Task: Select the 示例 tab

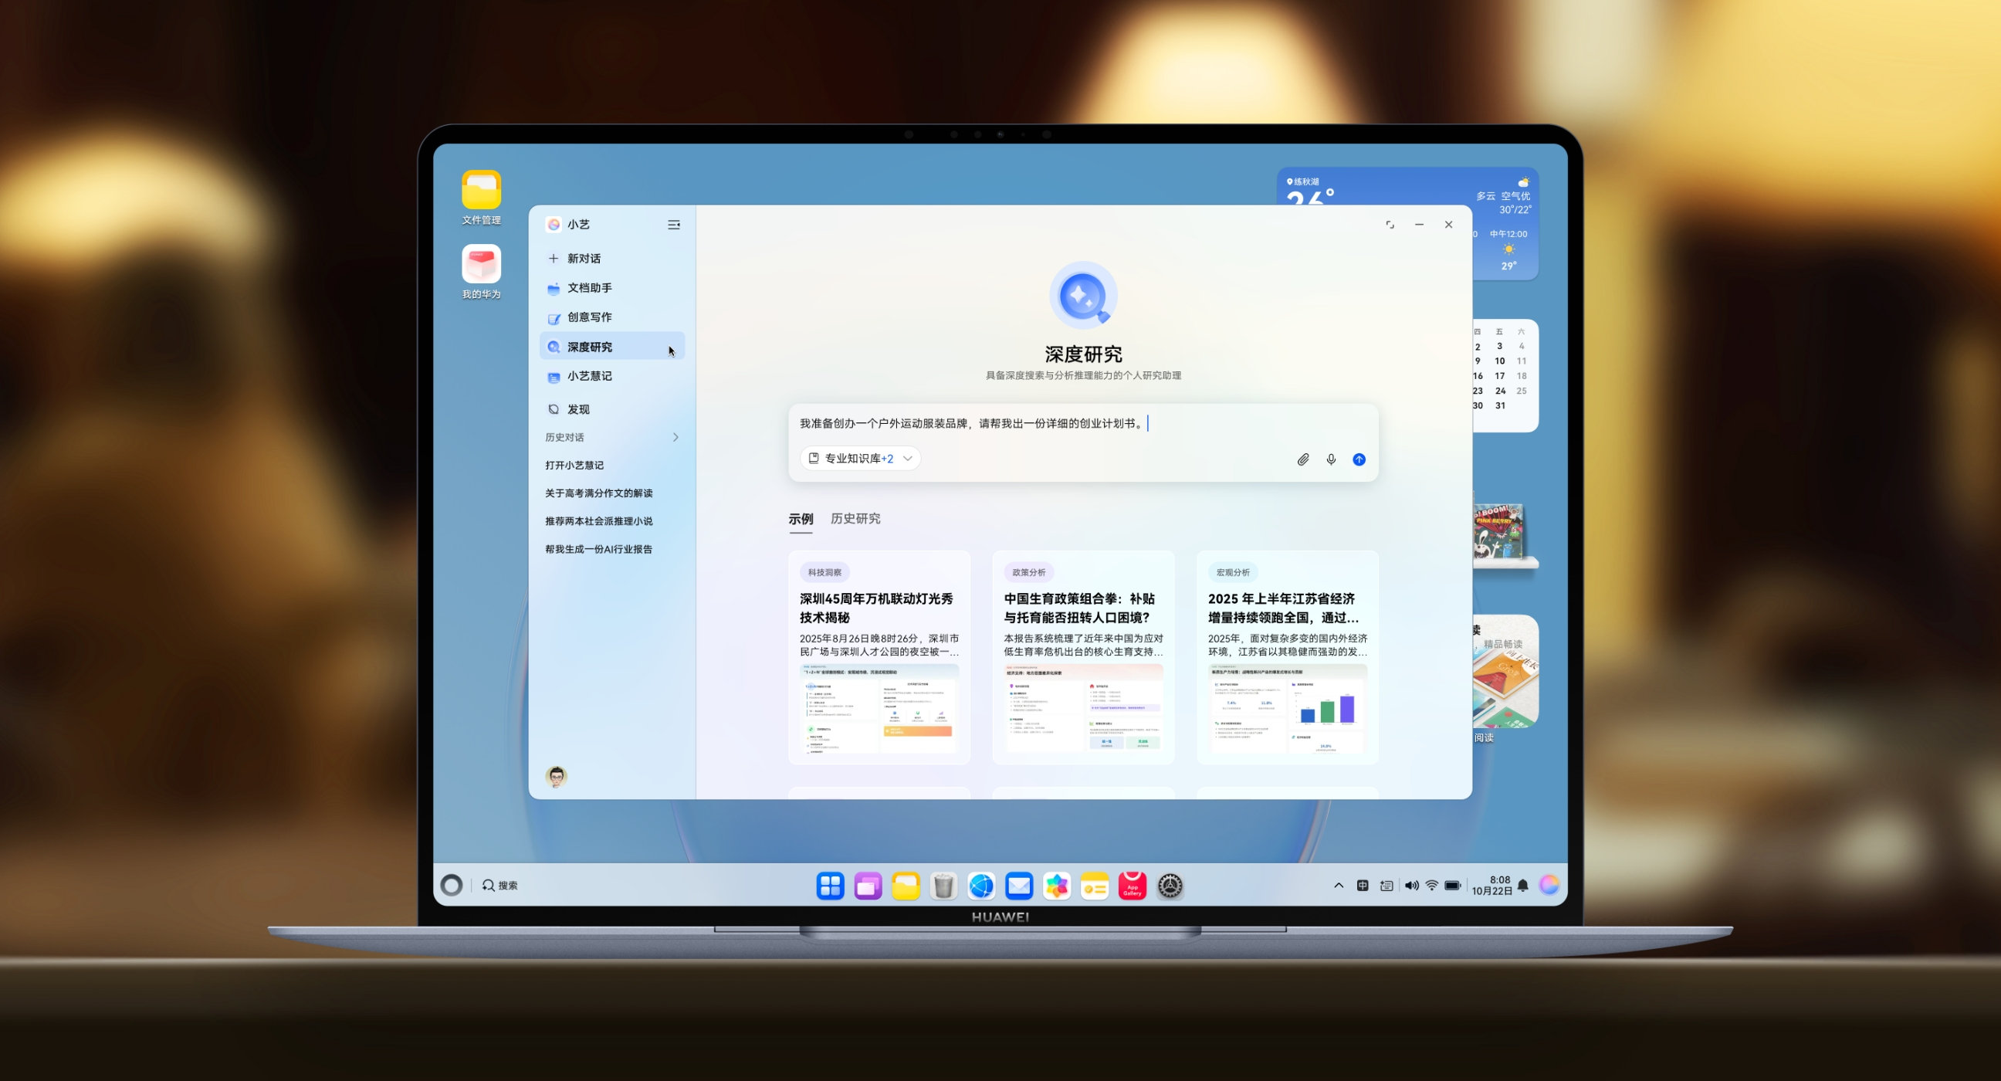Action: [800, 518]
